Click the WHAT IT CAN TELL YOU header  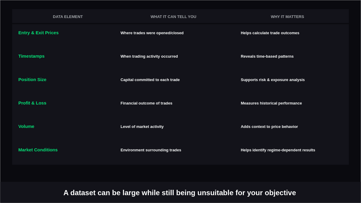point(173,17)
